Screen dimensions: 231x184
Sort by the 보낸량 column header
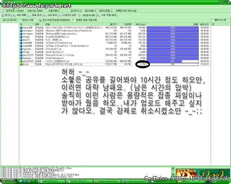(x=125, y=24)
